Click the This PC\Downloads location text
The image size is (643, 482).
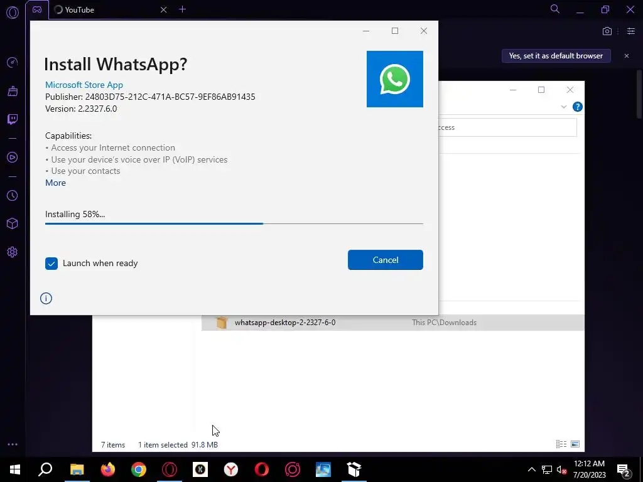click(x=444, y=323)
